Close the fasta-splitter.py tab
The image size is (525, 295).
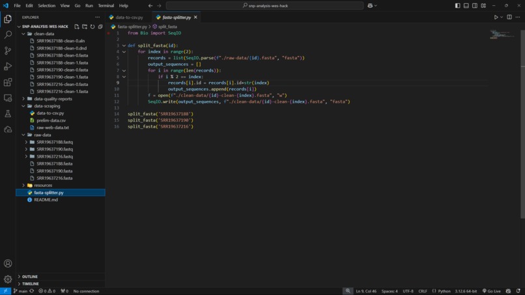click(x=195, y=17)
